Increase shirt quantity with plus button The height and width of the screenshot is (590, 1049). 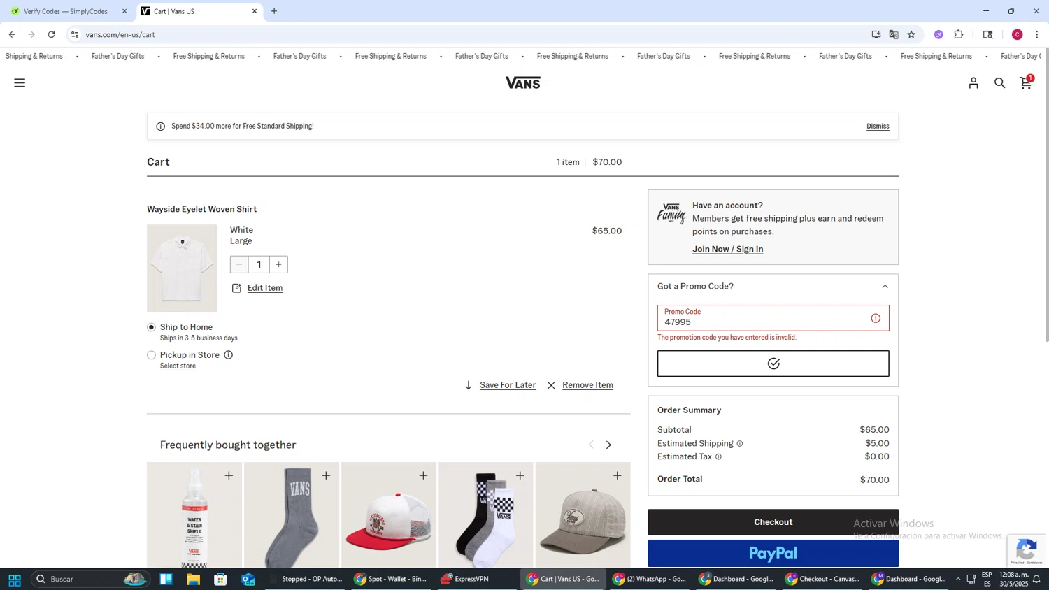click(x=278, y=264)
